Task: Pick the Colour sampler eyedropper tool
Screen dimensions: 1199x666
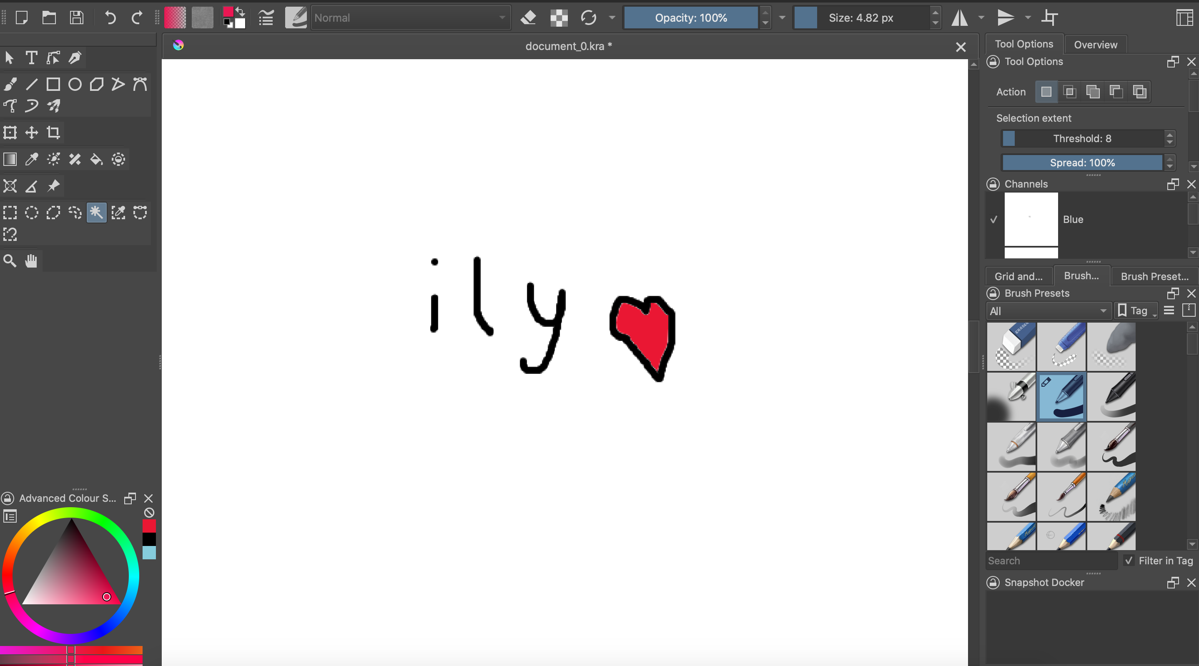Action: click(x=31, y=160)
